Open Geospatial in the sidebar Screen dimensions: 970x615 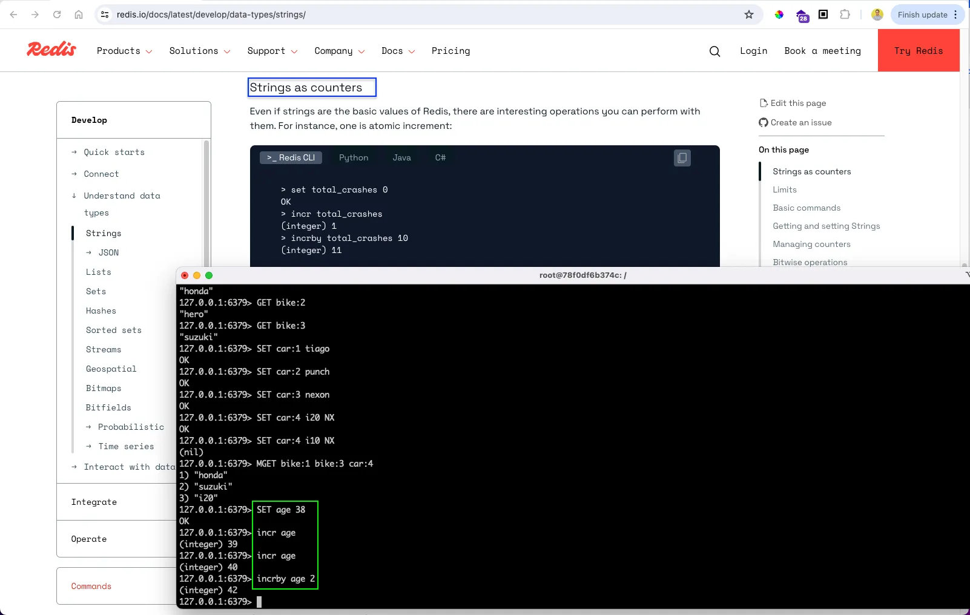click(x=111, y=369)
